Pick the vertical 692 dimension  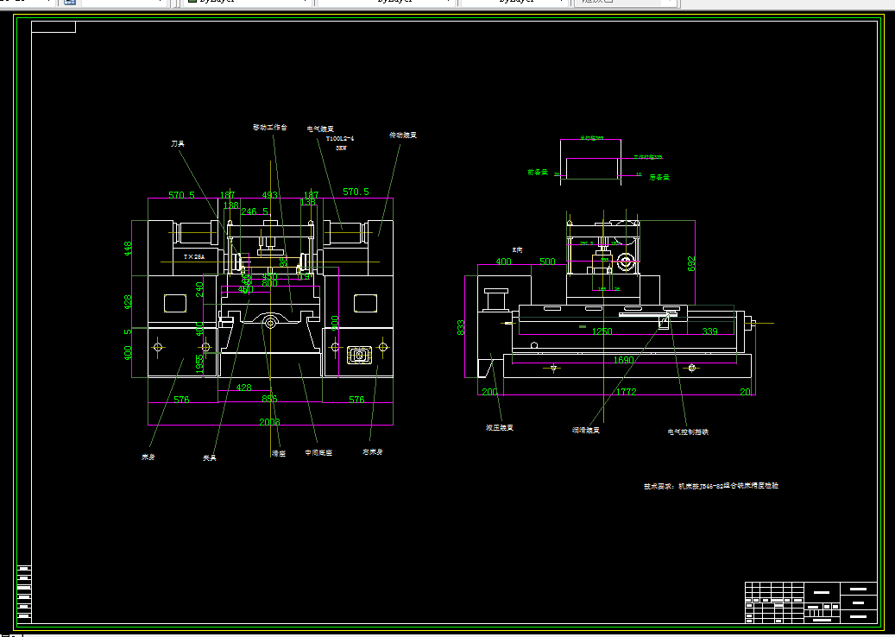(x=692, y=264)
